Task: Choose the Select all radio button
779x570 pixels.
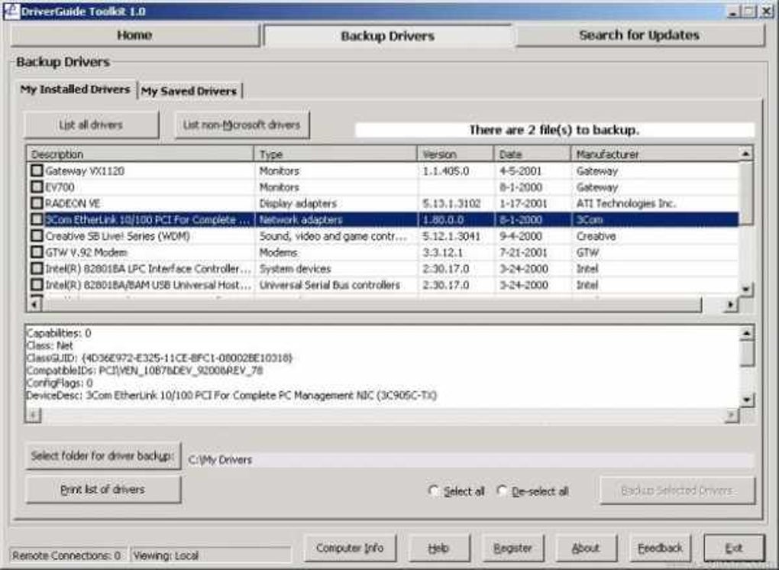Action: tap(433, 491)
